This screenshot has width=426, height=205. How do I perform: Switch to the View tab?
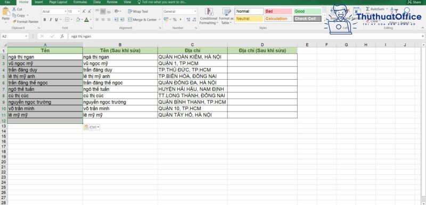127,2
